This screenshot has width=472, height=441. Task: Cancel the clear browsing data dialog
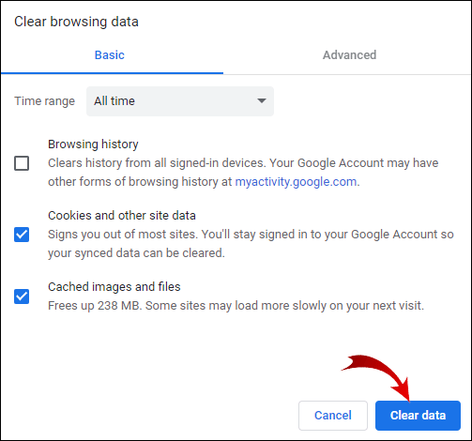click(333, 416)
